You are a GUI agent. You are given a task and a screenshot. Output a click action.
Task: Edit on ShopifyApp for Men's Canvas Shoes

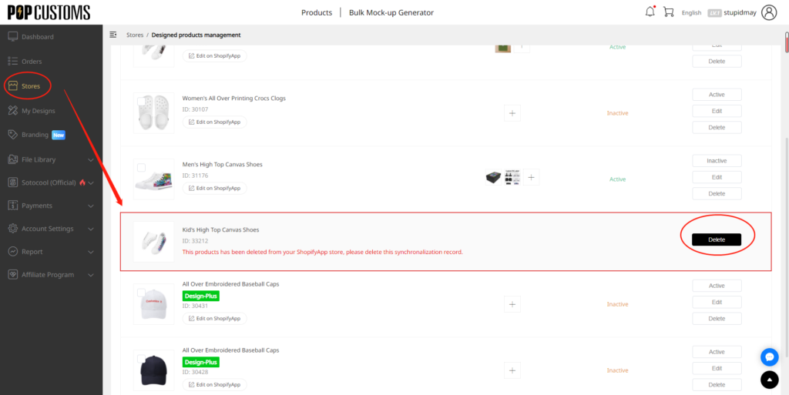215,189
